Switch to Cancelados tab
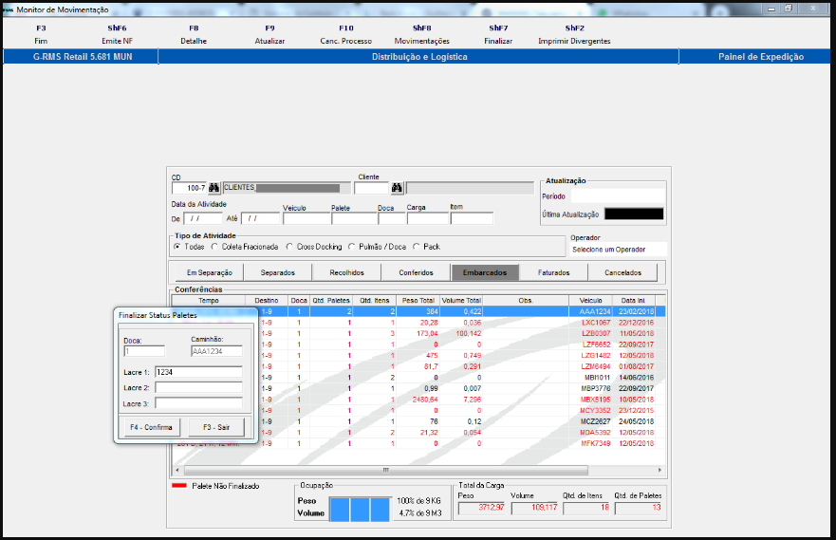 (x=622, y=272)
